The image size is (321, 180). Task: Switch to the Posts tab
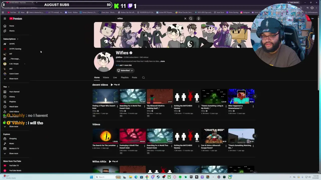point(134,77)
